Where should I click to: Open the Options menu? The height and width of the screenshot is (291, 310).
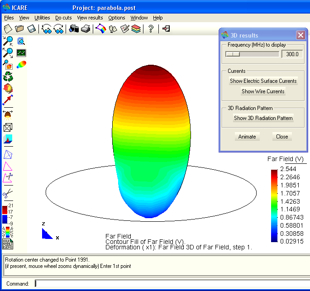click(117, 18)
